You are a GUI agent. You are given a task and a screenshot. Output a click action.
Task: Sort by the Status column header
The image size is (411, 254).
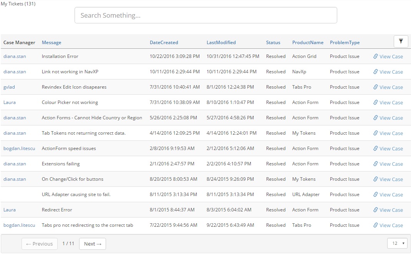click(x=273, y=43)
